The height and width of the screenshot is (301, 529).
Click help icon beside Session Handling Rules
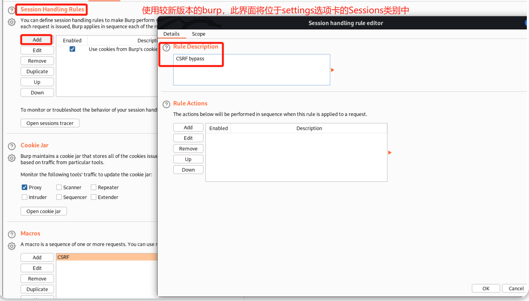(11, 10)
